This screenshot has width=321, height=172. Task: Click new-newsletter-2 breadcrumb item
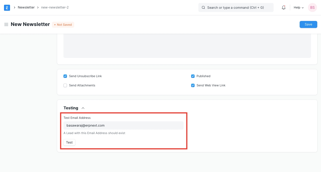(x=55, y=7)
